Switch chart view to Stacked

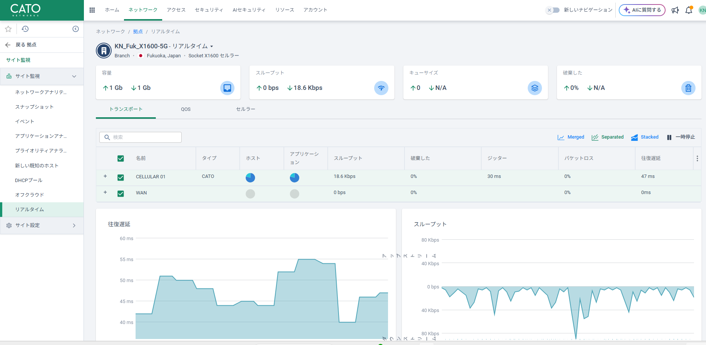tap(645, 137)
